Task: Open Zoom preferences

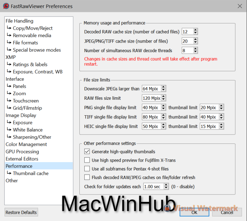Action: [x=19, y=93]
